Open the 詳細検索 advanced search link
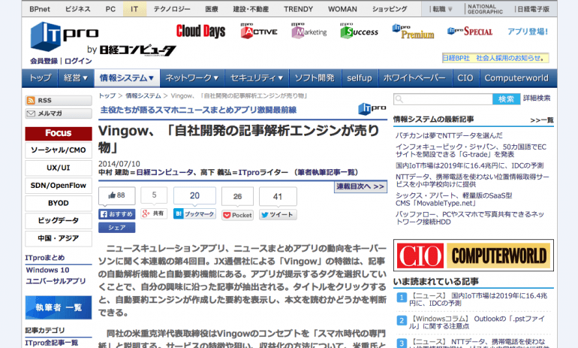 tap(537, 98)
